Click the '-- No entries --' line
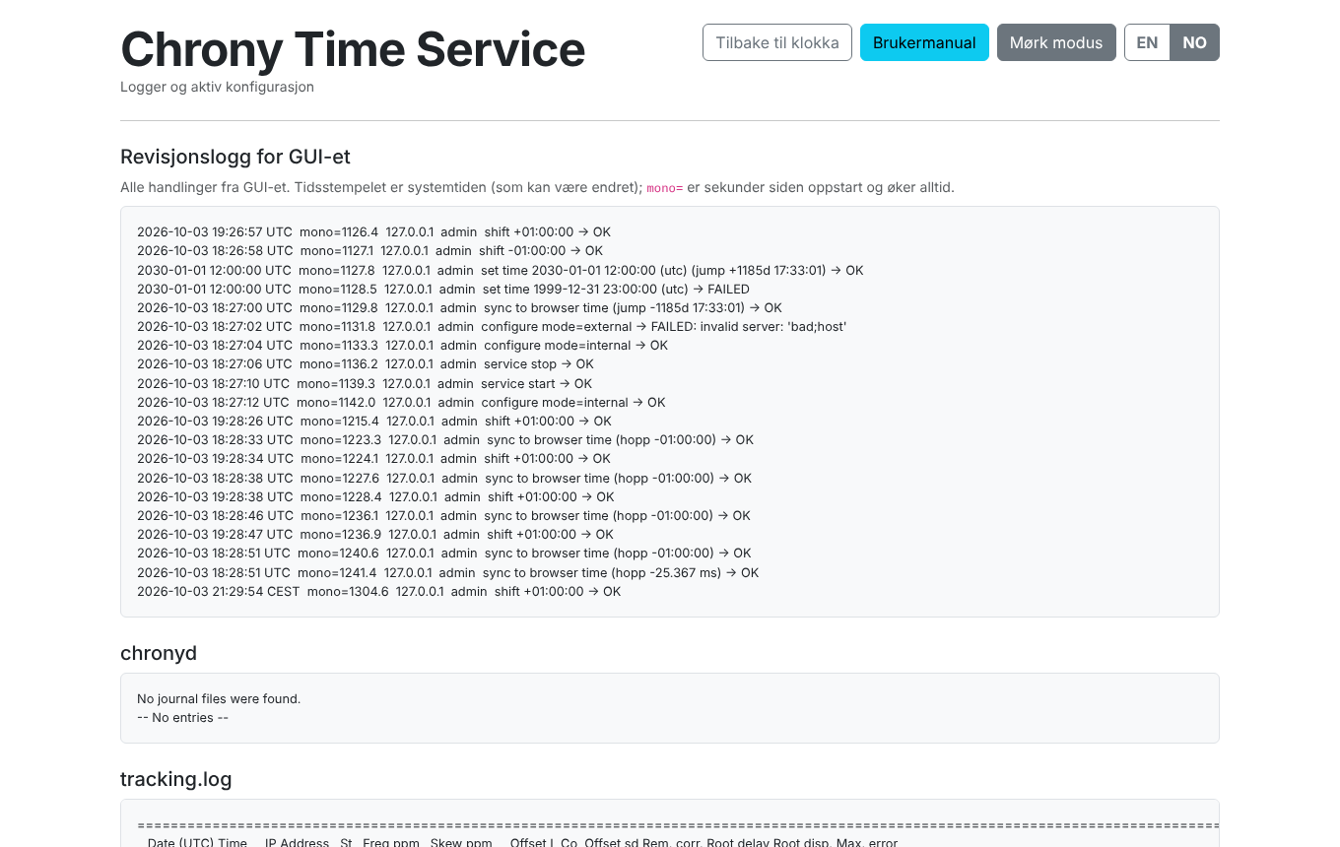This screenshot has height=847, width=1340. 182,718
